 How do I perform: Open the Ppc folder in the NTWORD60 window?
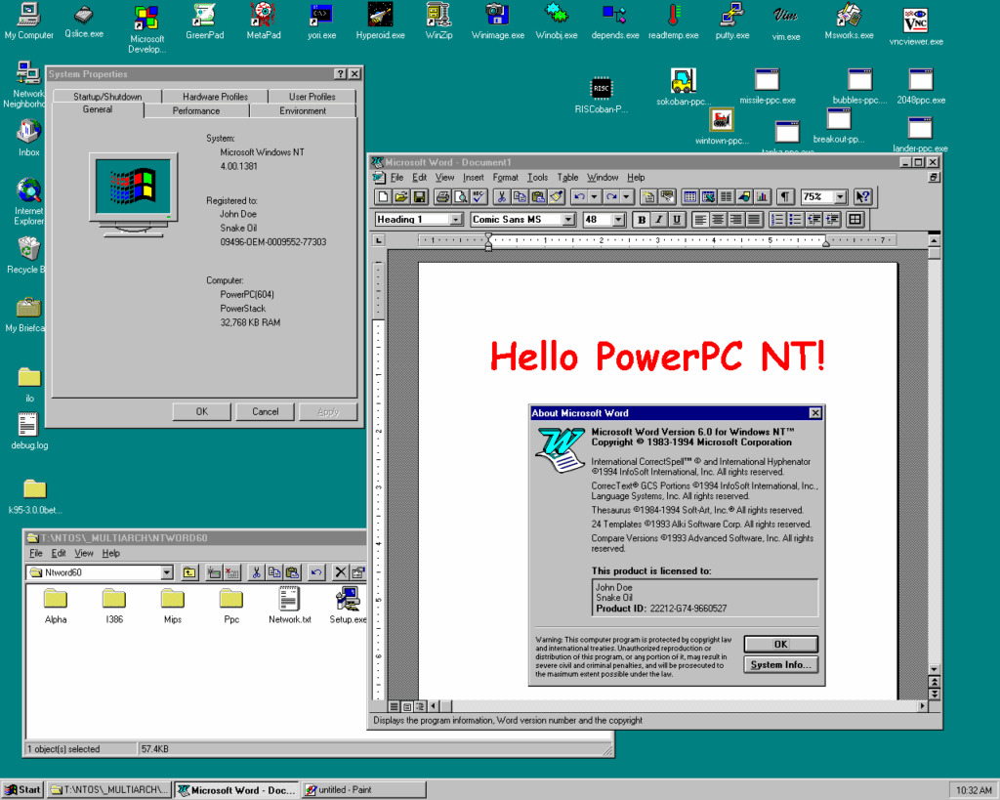pos(230,599)
